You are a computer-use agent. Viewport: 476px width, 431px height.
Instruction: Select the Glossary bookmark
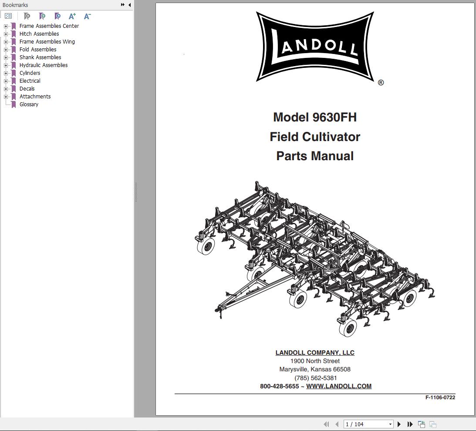29,104
